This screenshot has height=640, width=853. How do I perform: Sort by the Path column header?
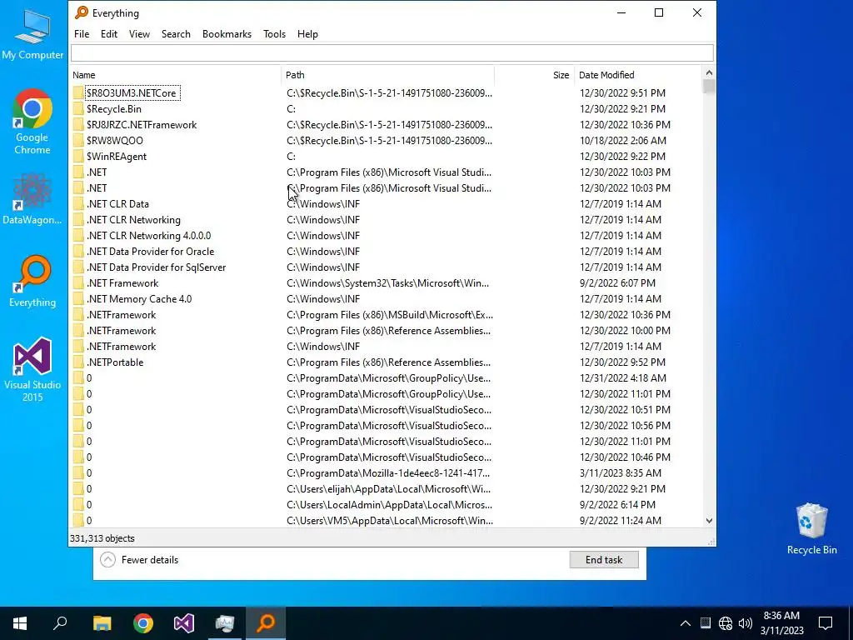click(387, 75)
